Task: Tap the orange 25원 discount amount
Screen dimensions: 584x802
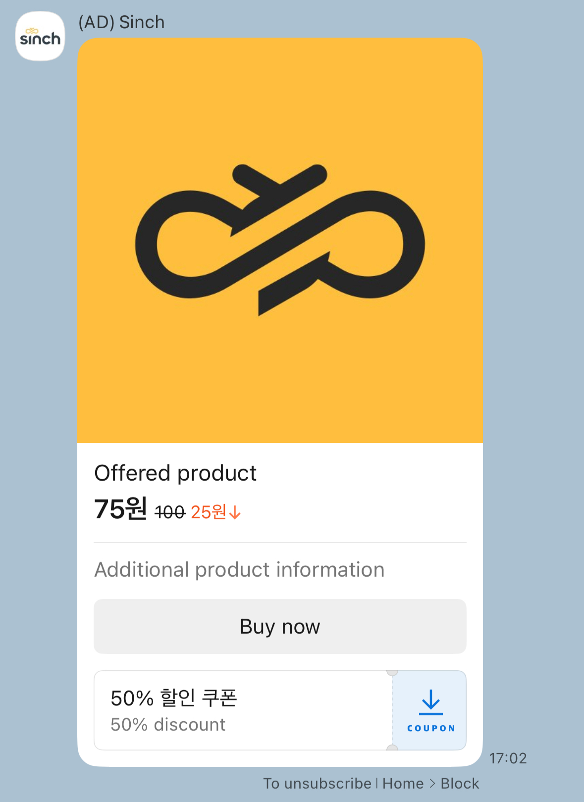Action: (209, 512)
